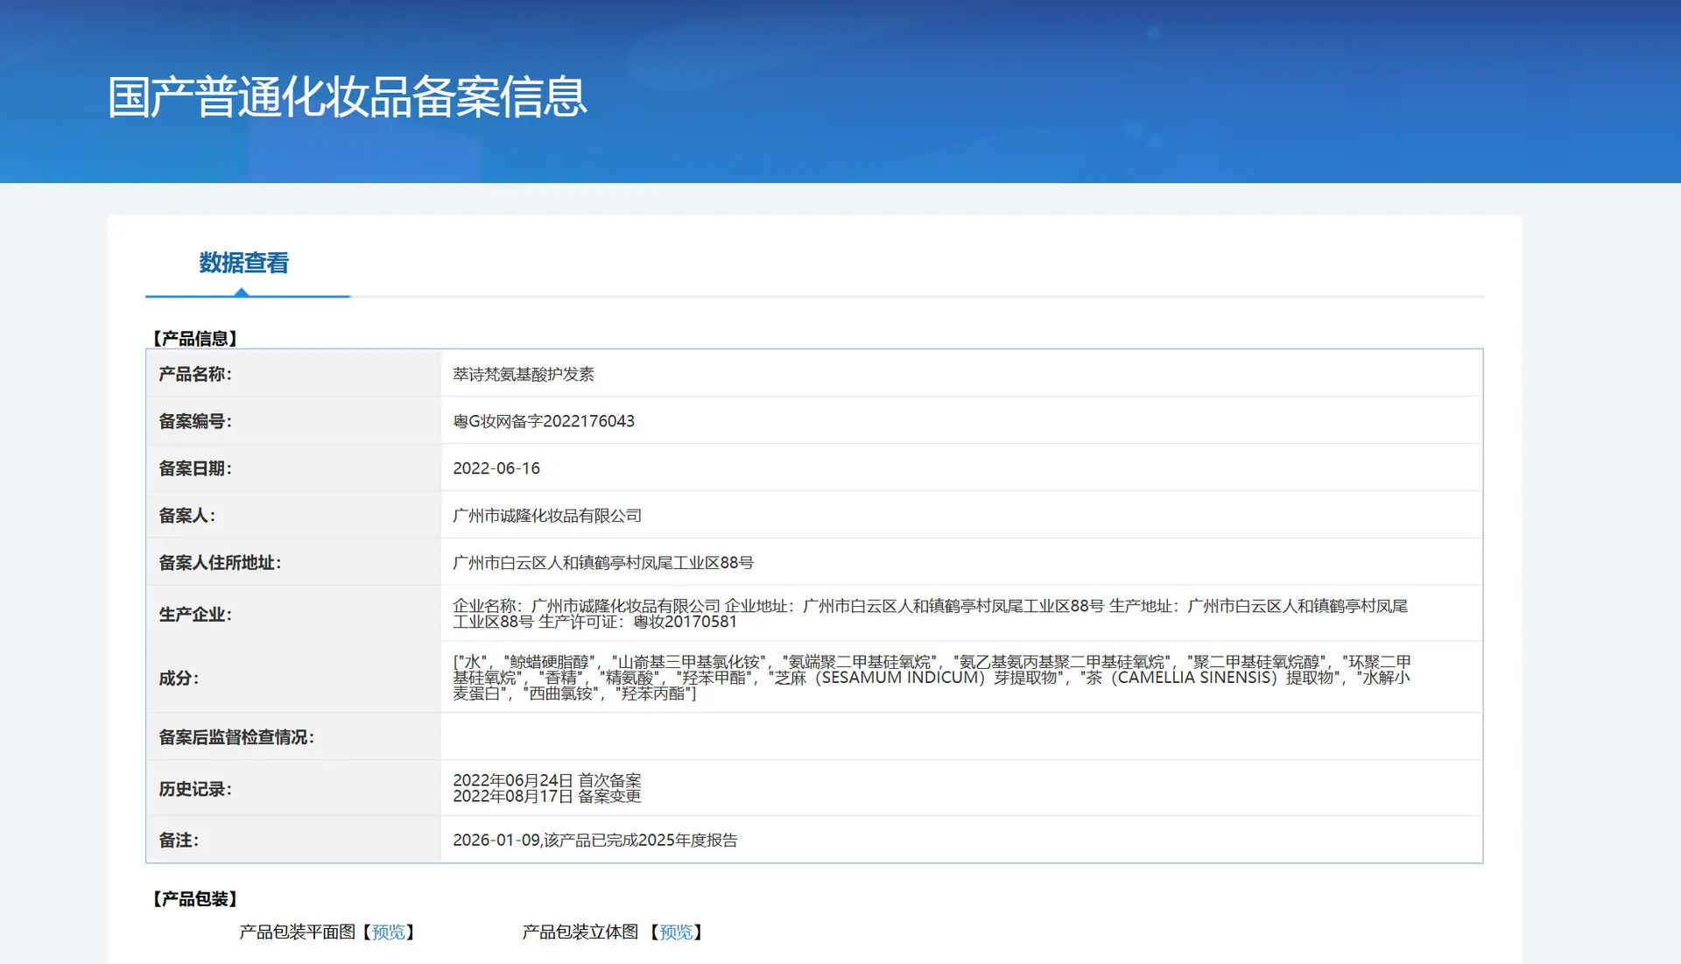Click 预览 link for 产品包装立体图

[x=676, y=932]
